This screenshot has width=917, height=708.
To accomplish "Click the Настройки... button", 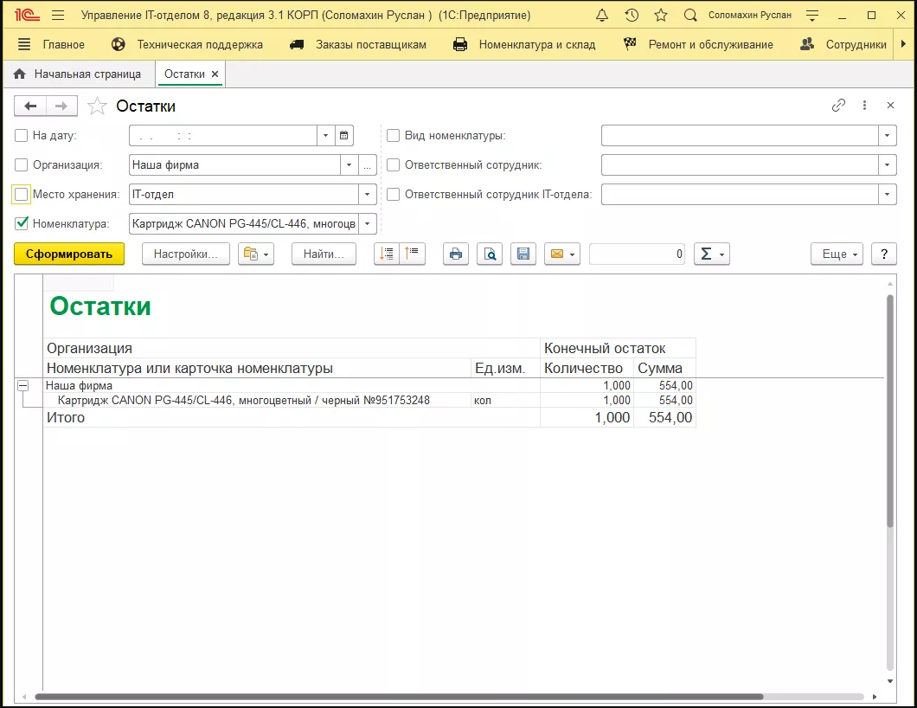I will click(185, 254).
